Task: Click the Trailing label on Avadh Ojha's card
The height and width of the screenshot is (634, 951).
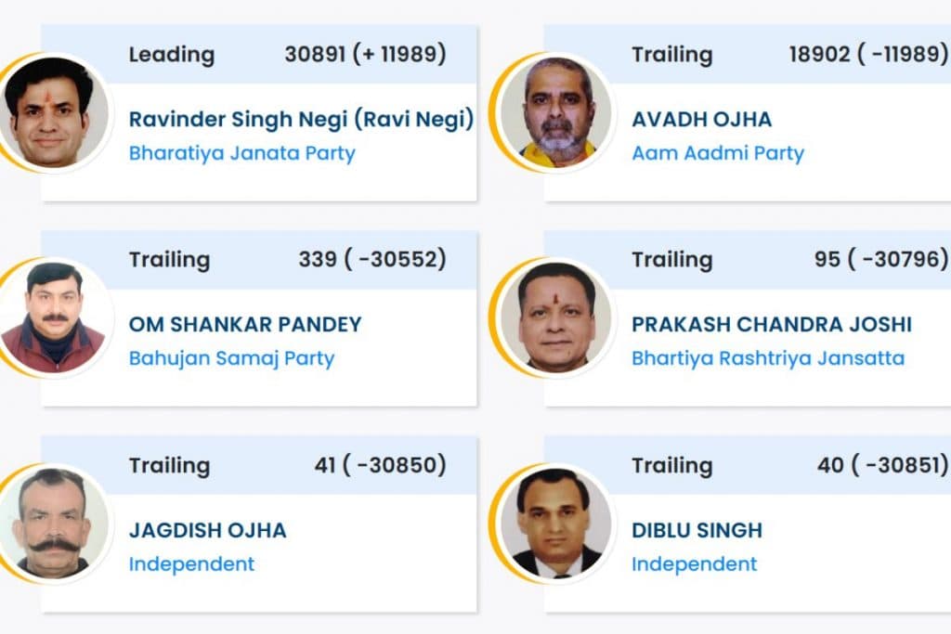Action: 673,56
